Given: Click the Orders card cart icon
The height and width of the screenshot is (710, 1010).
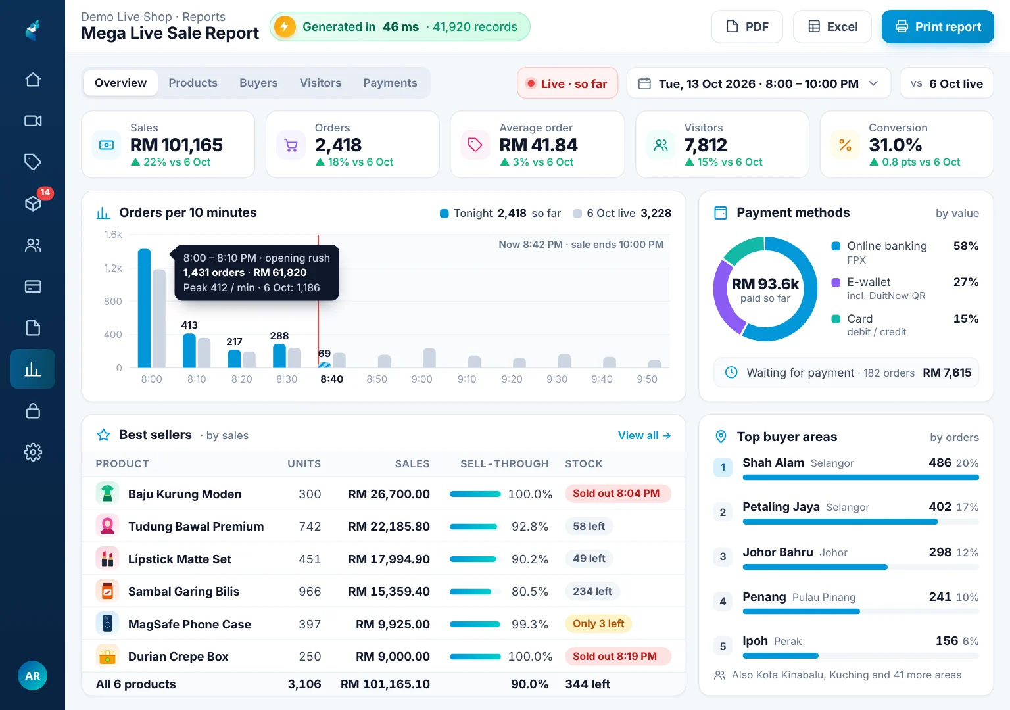Looking at the screenshot, I should coord(291,145).
